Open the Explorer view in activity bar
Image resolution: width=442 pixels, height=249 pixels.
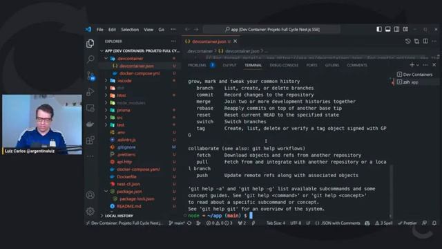[90, 44]
